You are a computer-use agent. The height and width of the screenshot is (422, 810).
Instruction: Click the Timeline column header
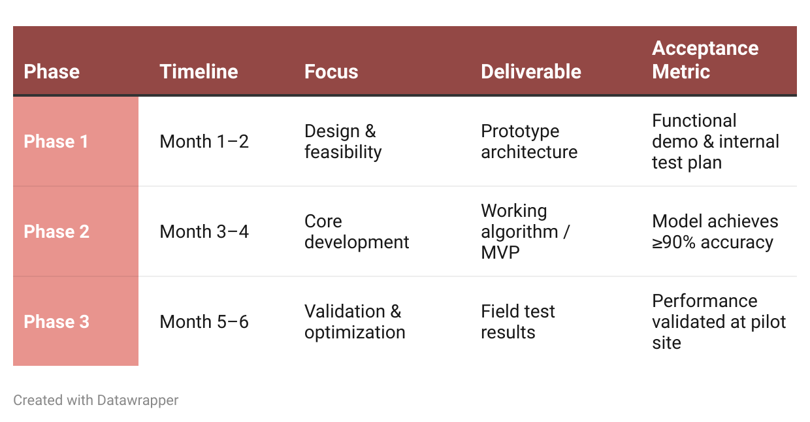[199, 71]
